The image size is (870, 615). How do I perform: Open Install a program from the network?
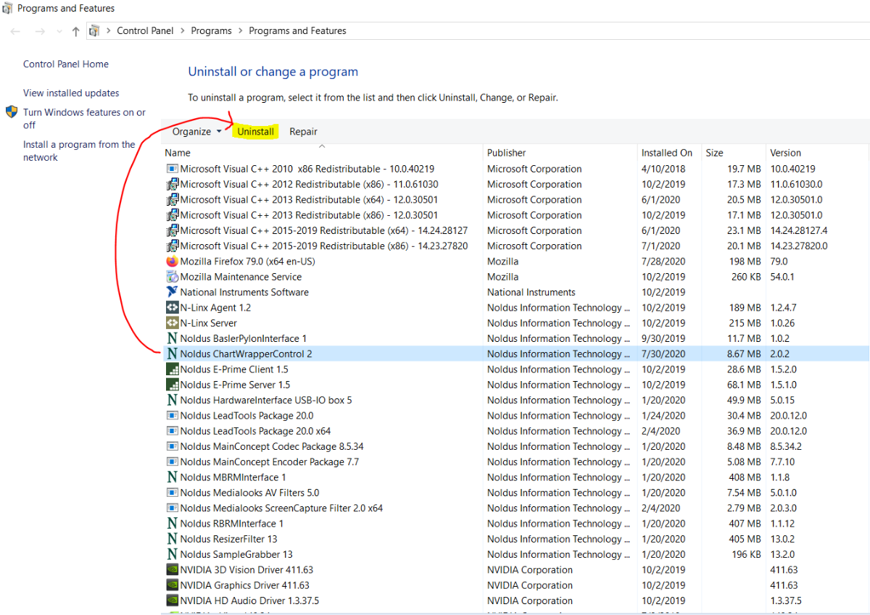tap(79, 151)
